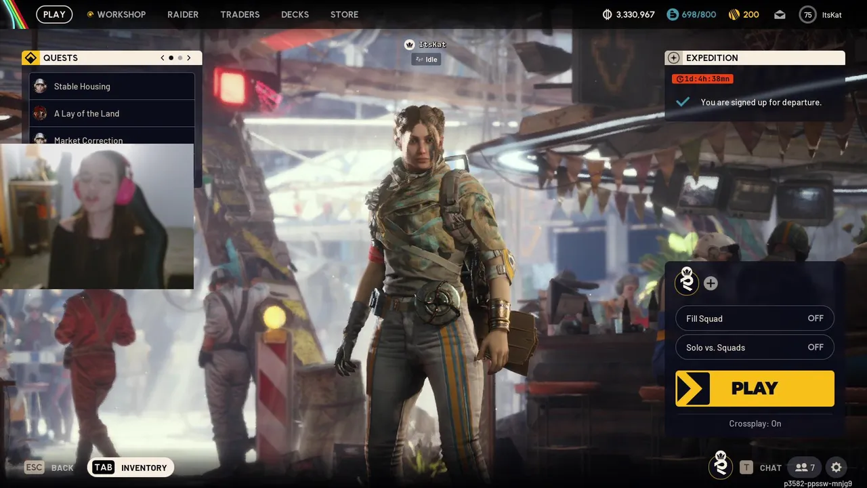Image resolution: width=867 pixels, height=488 pixels.
Task: Go to the TRADERS tab
Action: [240, 14]
